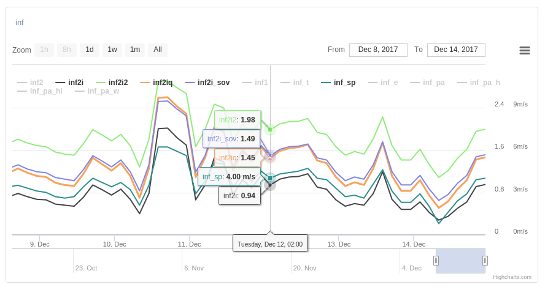This screenshot has height=290, width=545.
Task: Click the inf2i2 data point marker
Action: click(x=270, y=129)
